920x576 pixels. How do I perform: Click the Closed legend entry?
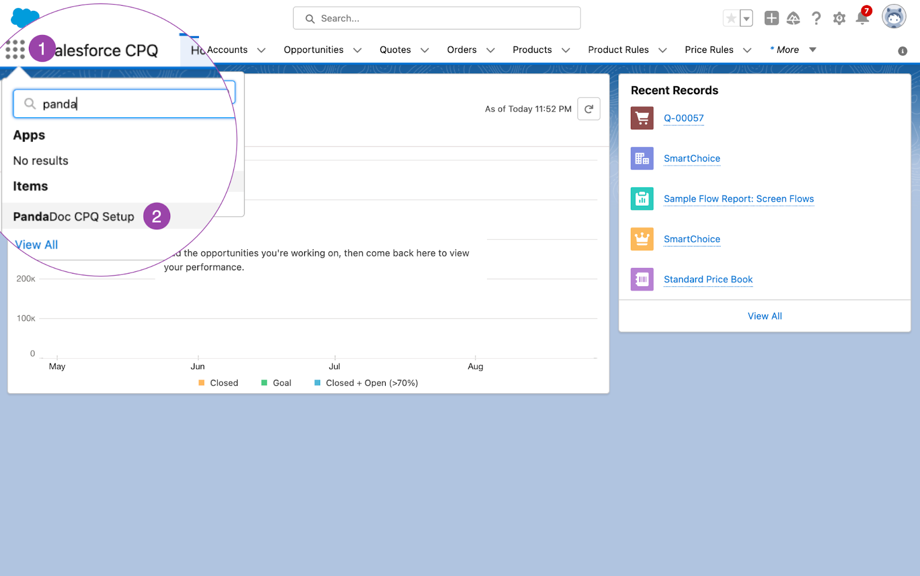tap(218, 383)
